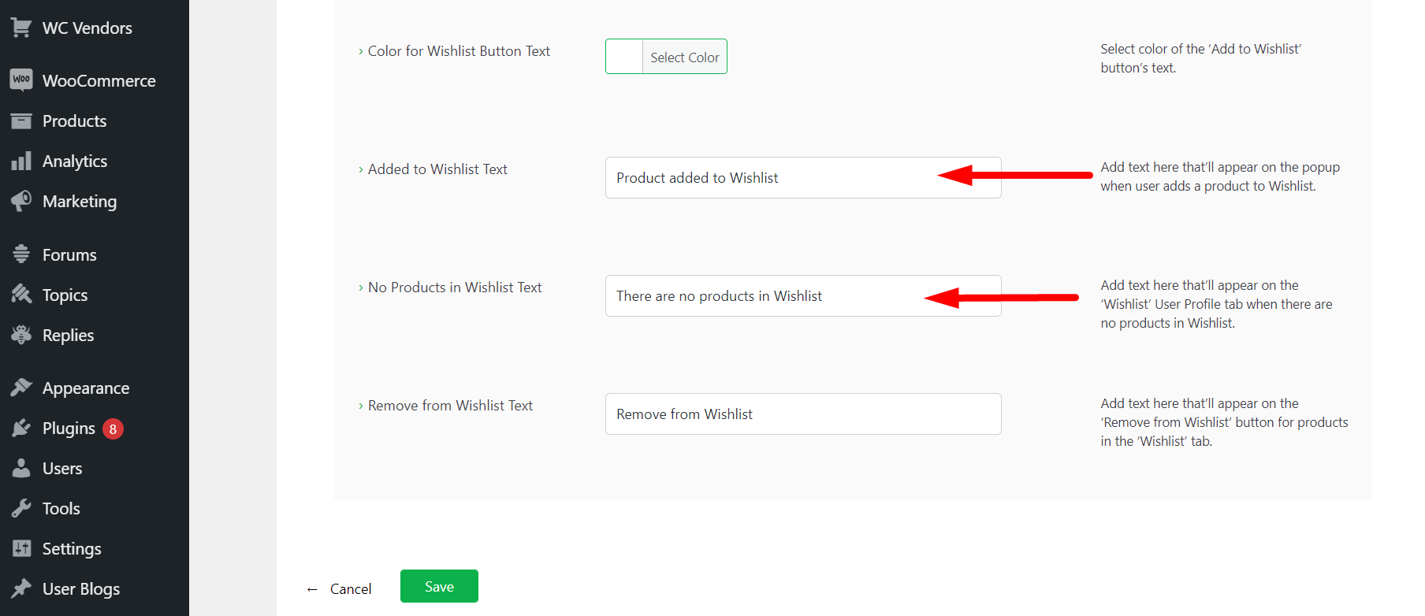Expand the Remove from Wishlist Text setting
This screenshot has height=616, width=1425.
[360, 405]
